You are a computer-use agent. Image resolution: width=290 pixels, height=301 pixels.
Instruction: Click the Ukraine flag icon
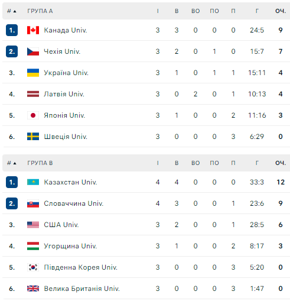tap(33, 73)
